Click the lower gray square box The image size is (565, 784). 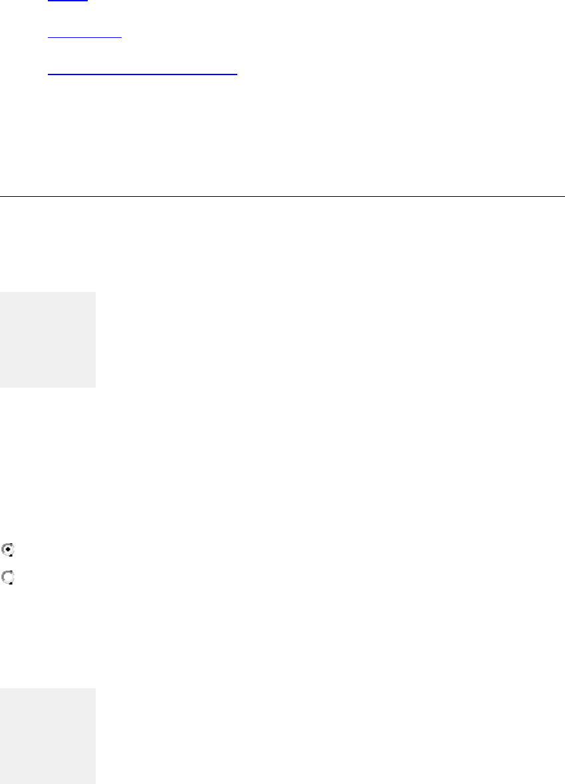[48, 735]
